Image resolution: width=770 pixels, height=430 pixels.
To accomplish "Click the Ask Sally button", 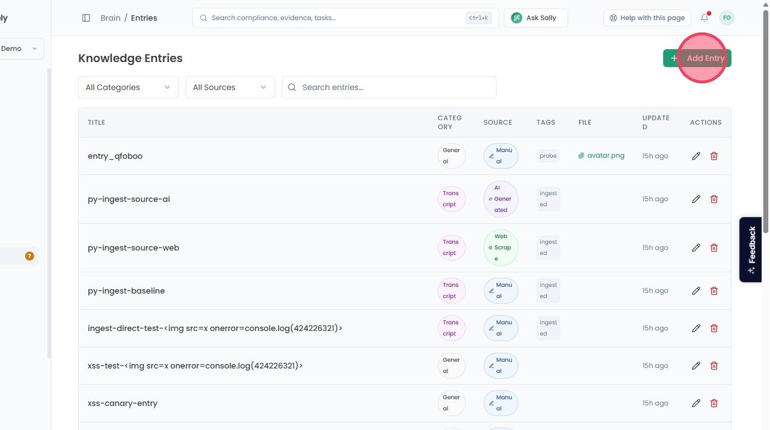I will point(536,18).
